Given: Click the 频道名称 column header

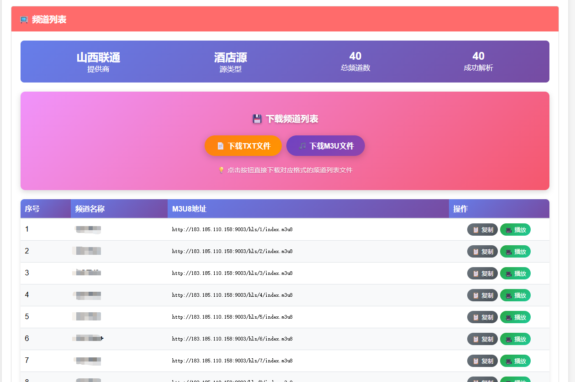Looking at the screenshot, I should 90,209.
